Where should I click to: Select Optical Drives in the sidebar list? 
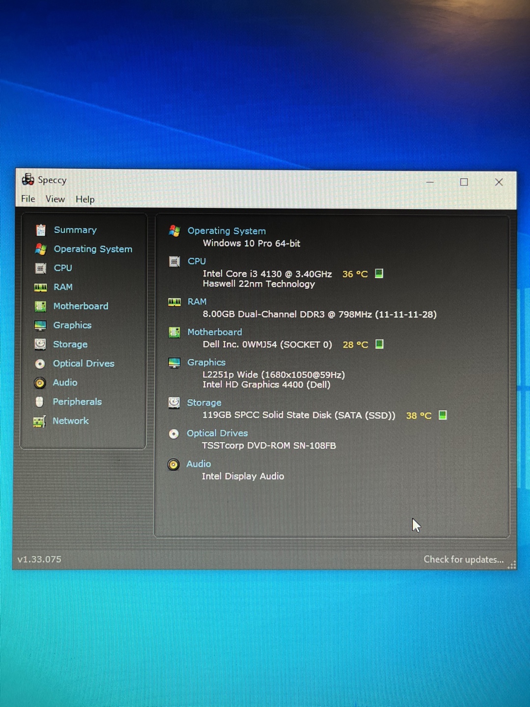pos(83,364)
